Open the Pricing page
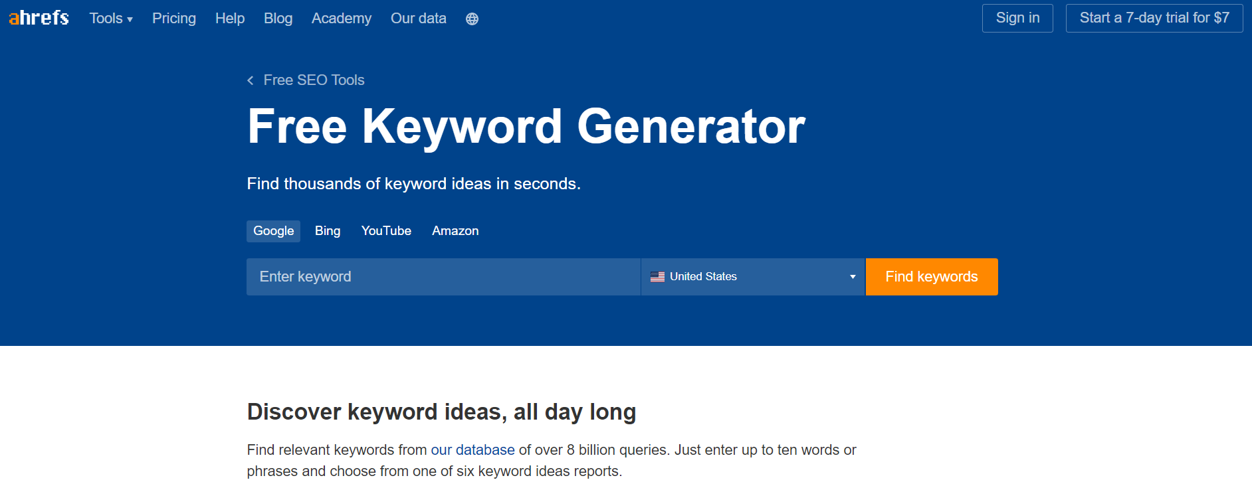1252x488 pixels. (x=174, y=19)
